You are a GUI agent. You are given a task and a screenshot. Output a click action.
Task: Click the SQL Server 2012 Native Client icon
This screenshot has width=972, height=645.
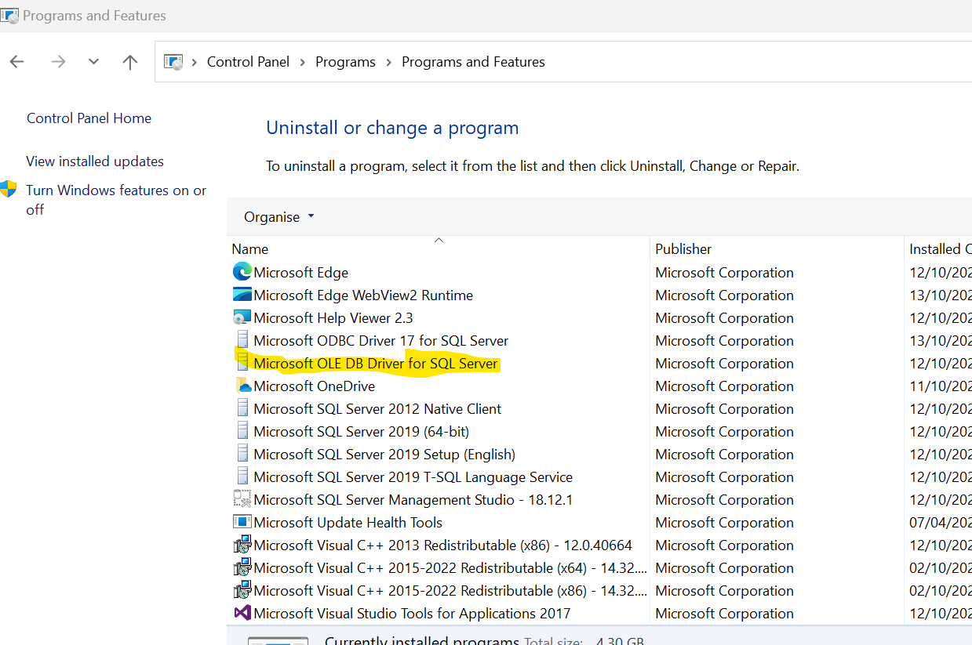coord(242,408)
